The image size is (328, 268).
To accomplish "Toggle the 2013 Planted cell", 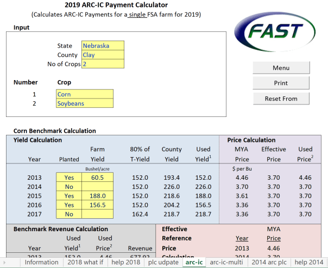I will coord(68,178).
